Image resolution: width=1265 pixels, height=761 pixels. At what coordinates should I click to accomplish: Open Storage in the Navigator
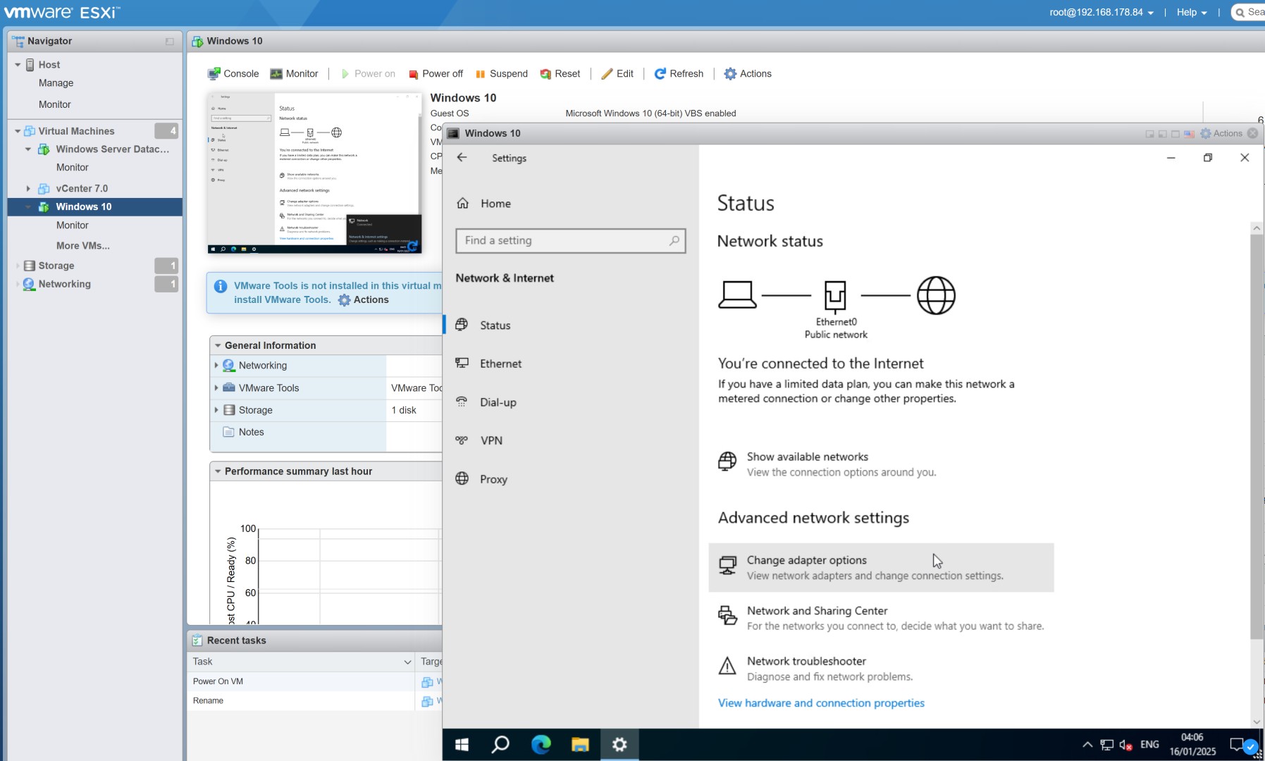point(56,266)
